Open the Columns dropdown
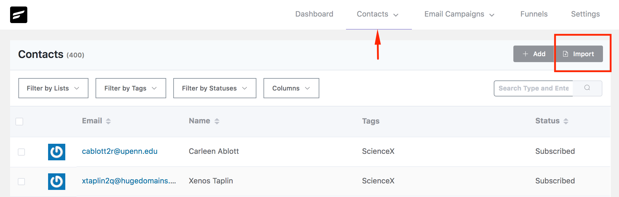 point(291,88)
